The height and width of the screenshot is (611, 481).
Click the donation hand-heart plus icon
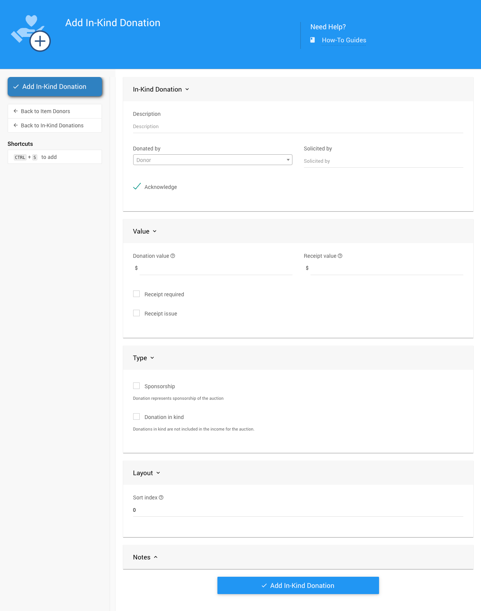click(x=31, y=33)
